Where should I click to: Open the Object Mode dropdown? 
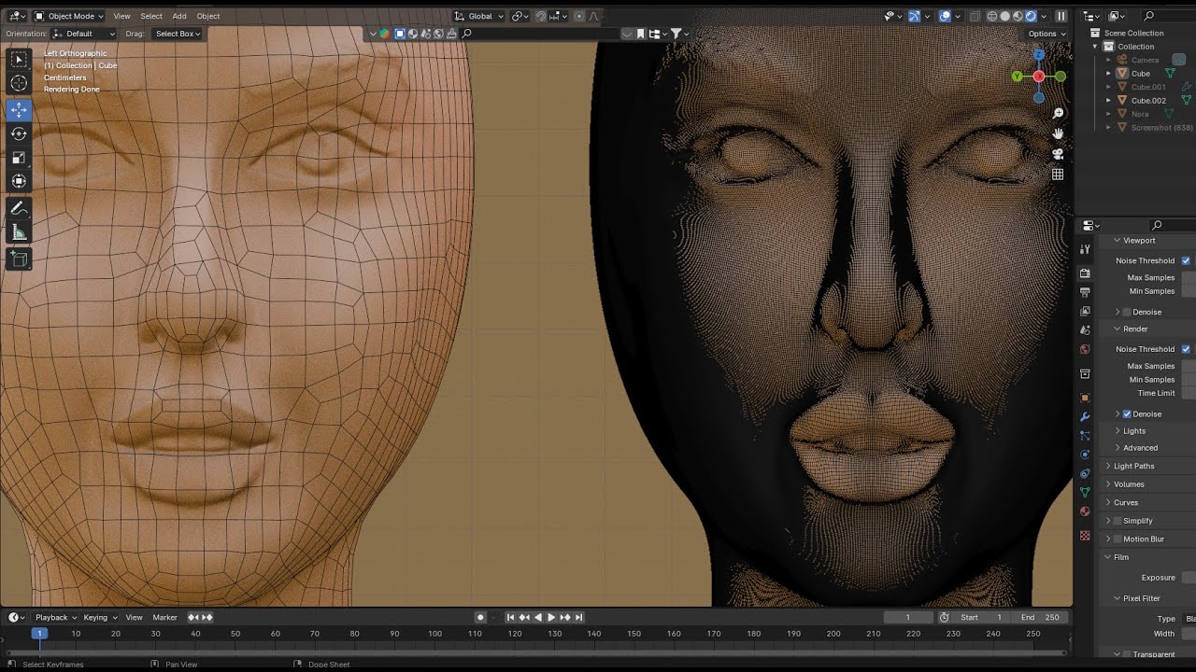70,16
